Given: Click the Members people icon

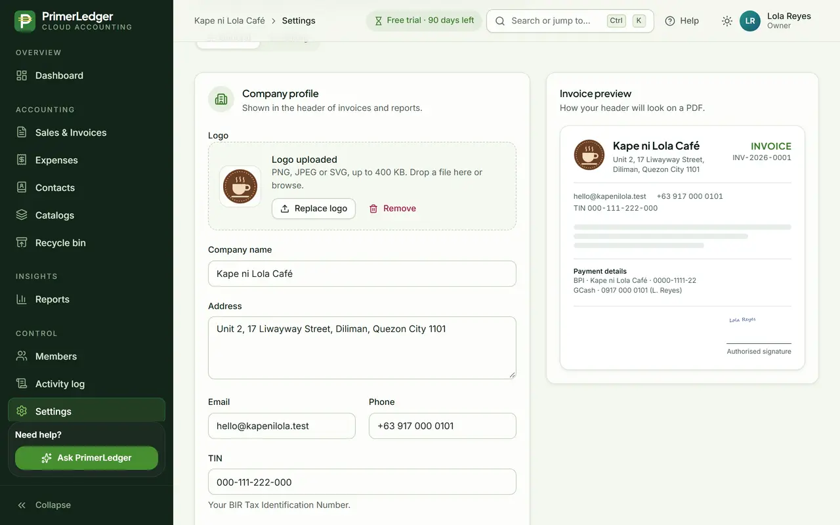Looking at the screenshot, I should 22,356.
